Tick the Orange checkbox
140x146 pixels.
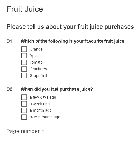click(24, 49)
